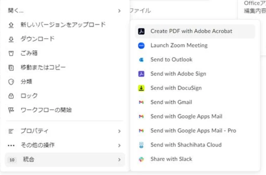
Task: Click the Adobe Sign icon
Action: click(x=141, y=74)
